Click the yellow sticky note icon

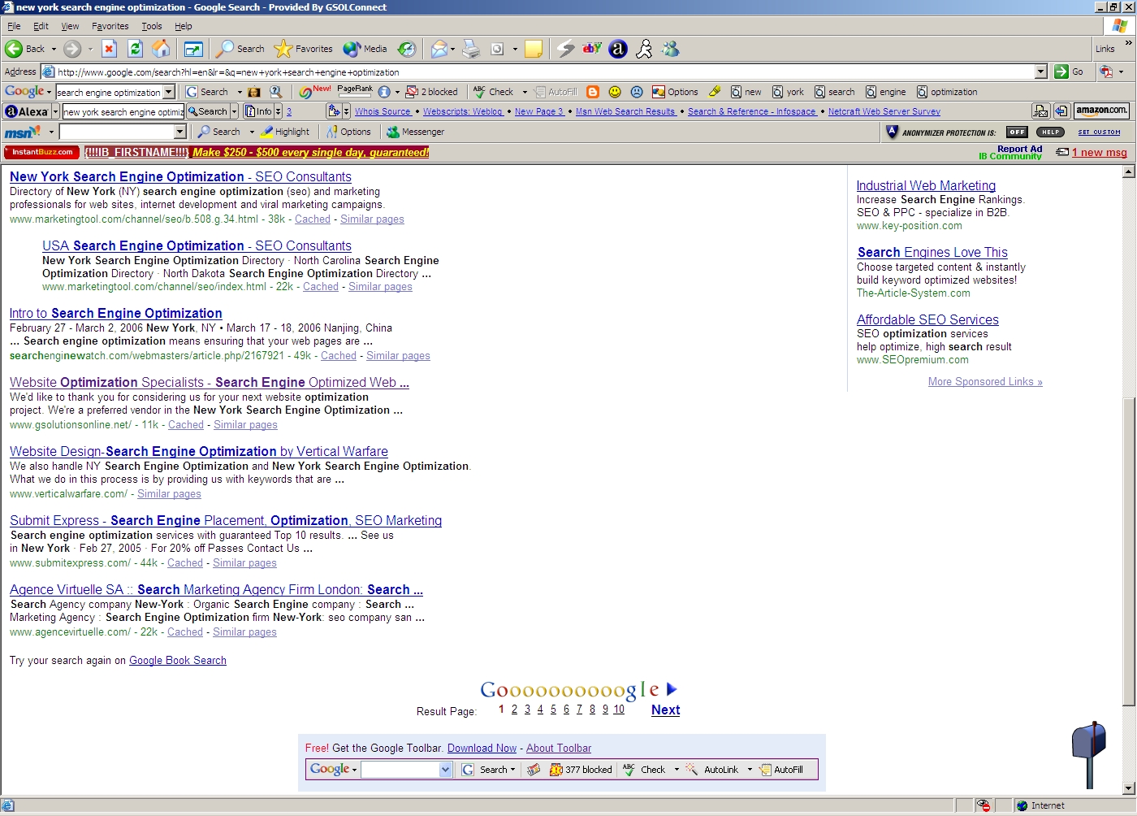click(x=534, y=49)
